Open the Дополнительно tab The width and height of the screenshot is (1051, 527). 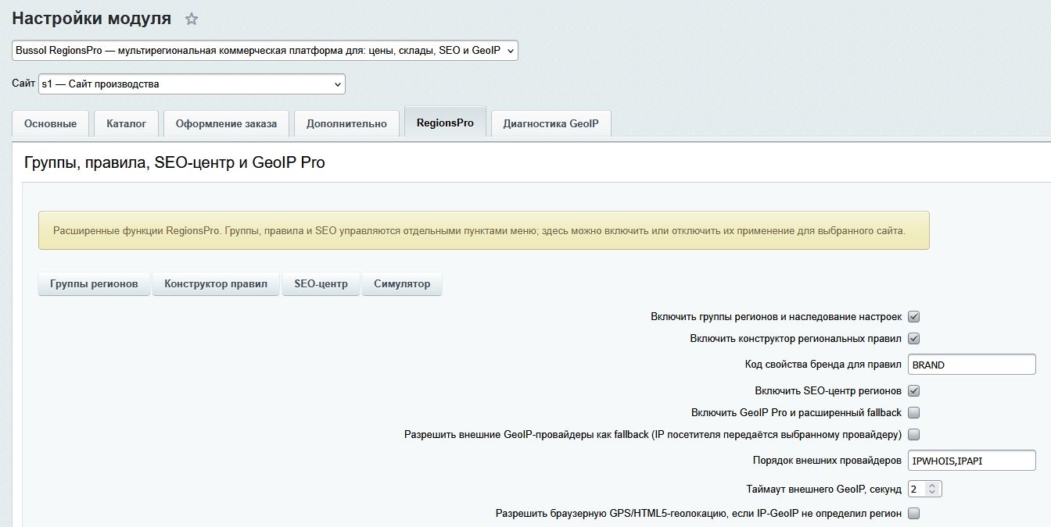coord(346,123)
